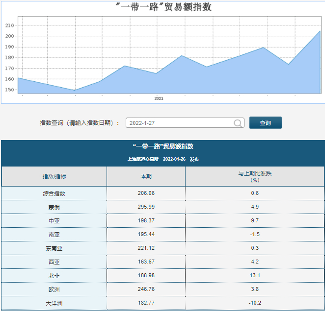Click the 本期 column header
Viewport: 325px width, 311px height.
146,176
